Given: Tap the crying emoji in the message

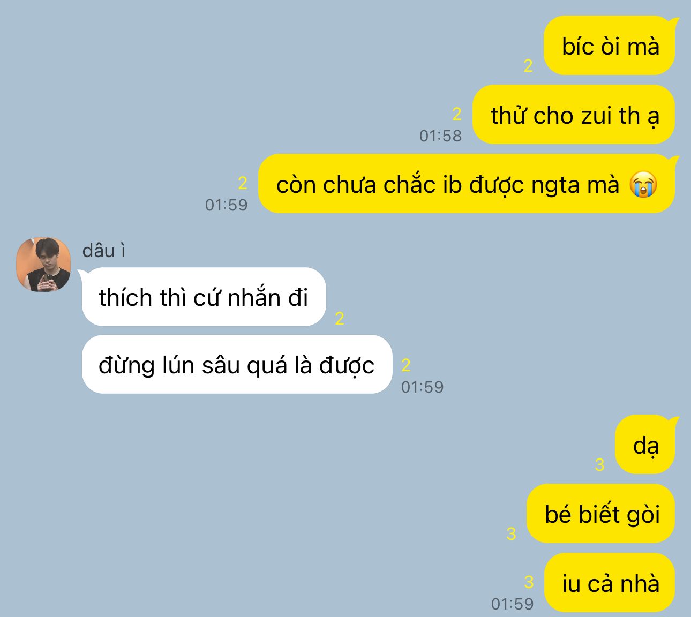Looking at the screenshot, I should point(643,185).
